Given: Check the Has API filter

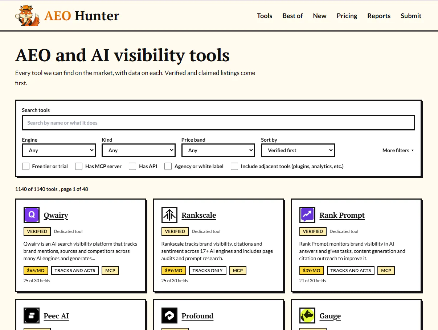Looking at the screenshot, I should click(x=132, y=166).
